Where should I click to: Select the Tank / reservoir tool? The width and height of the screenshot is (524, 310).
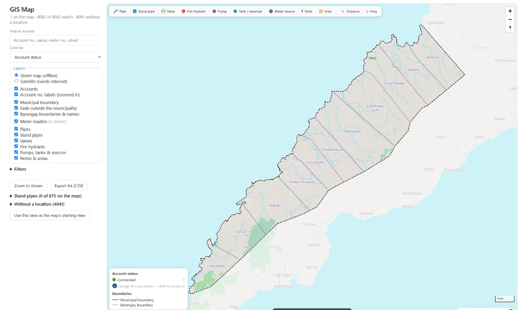tap(248, 12)
